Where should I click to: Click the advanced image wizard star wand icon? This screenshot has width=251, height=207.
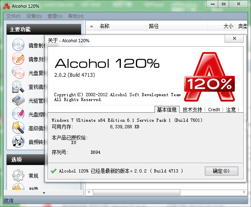[18, 128]
